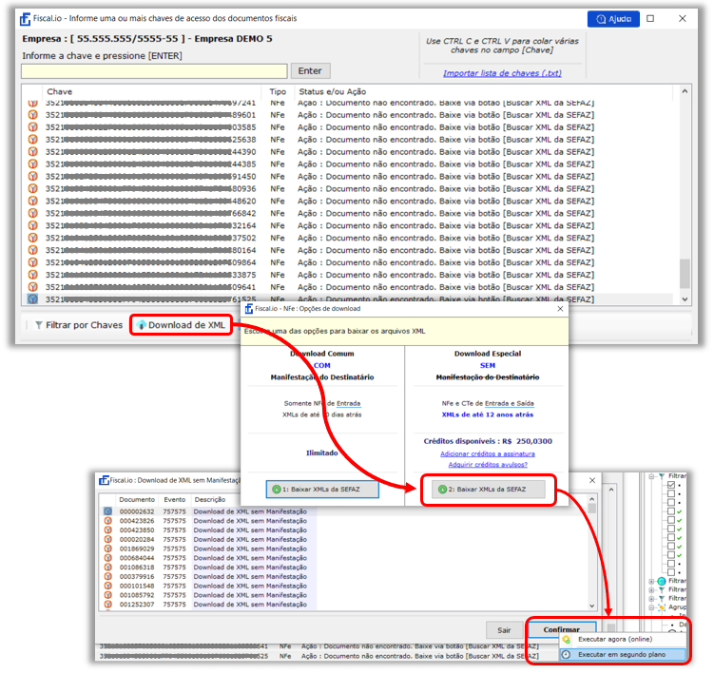Close the Opções de download dialog

pos(560,309)
